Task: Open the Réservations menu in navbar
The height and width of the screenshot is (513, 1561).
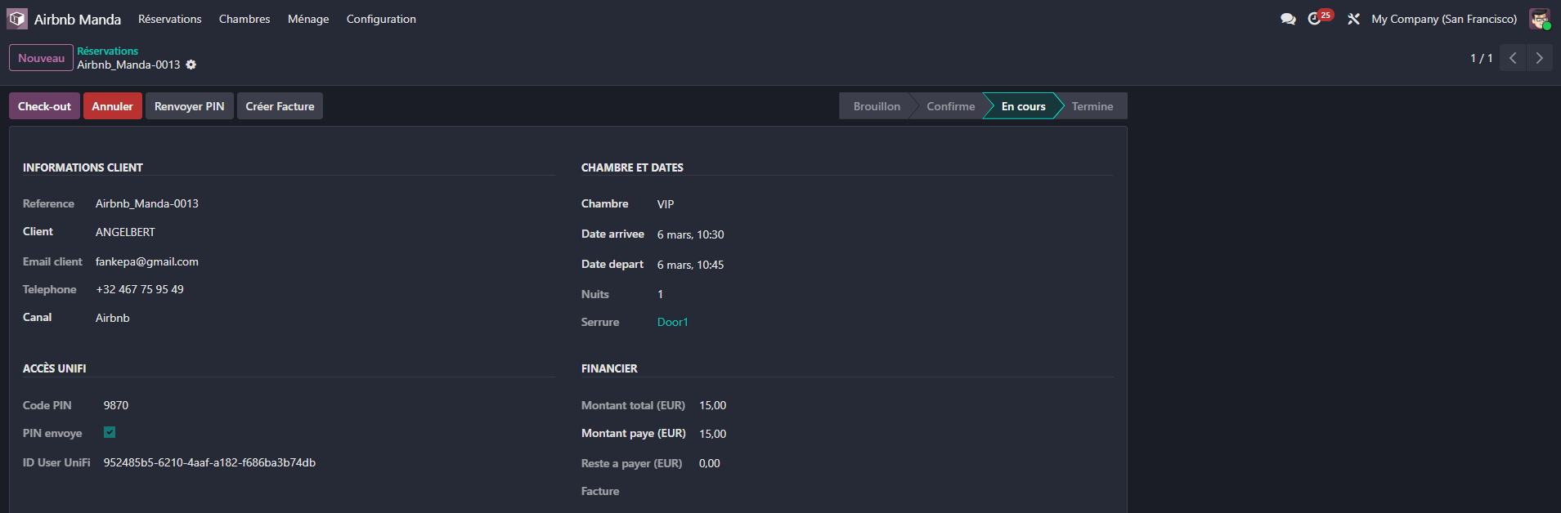Action: (x=169, y=19)
